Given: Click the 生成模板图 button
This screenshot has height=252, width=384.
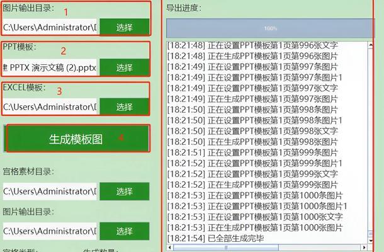Looking at the screenshot, I should coord(76,139).
